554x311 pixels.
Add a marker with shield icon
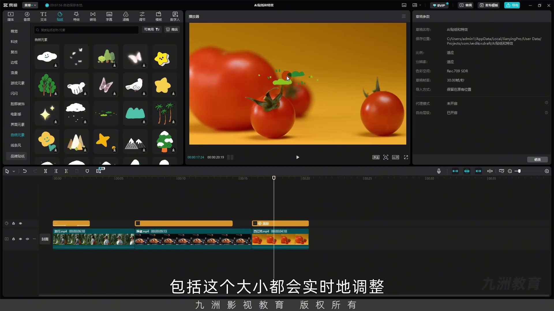(87, 171)
